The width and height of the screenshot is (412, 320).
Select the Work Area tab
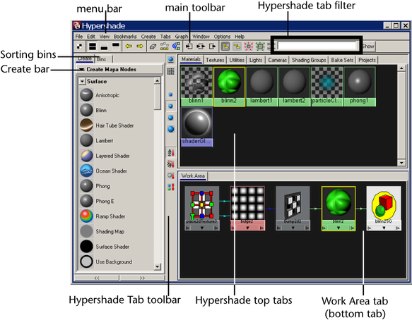(193, 176)
